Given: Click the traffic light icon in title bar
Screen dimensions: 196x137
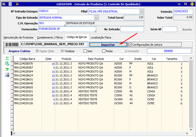Looking at the screenshot, I should tap(10, 4).
